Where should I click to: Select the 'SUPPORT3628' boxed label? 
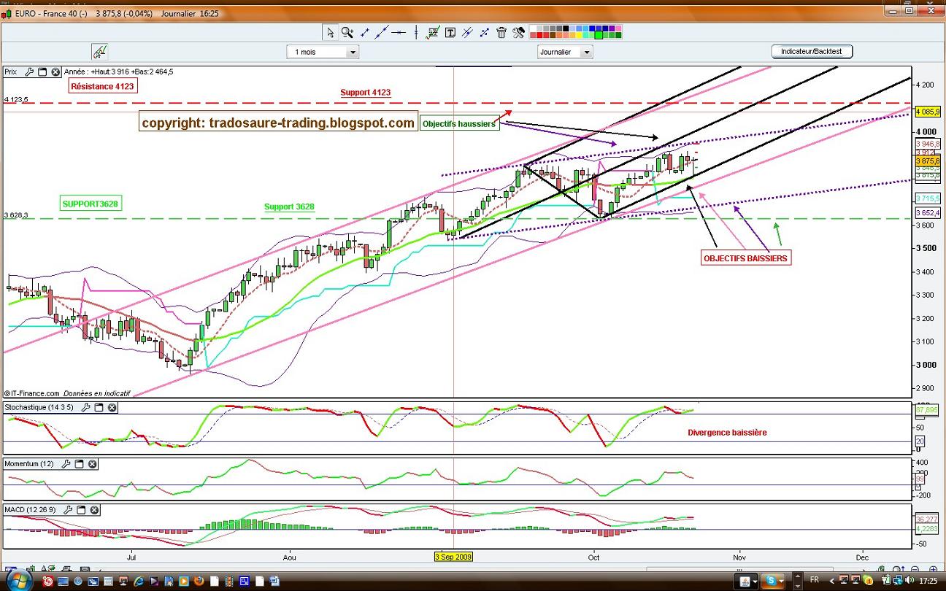(91, 204)
